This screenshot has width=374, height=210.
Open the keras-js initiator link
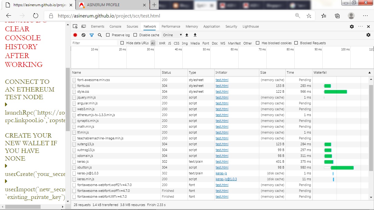point(221,173)
